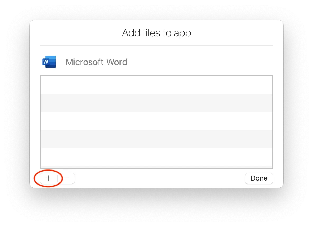Tap the − symbol inside the remove button
The height and width of the screenshot is (227, 313).
[66, 178]
